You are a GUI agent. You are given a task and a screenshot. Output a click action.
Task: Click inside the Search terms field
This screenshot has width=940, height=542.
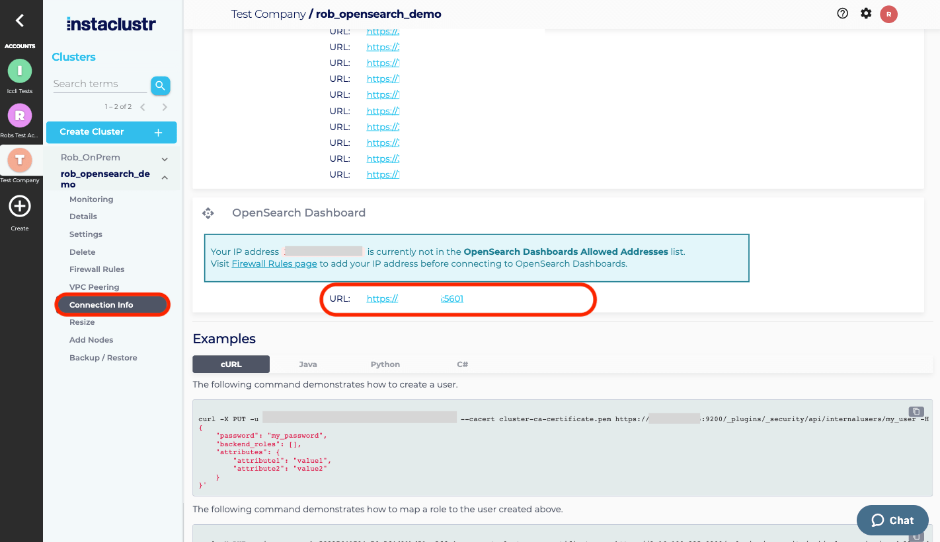(99, 84)
